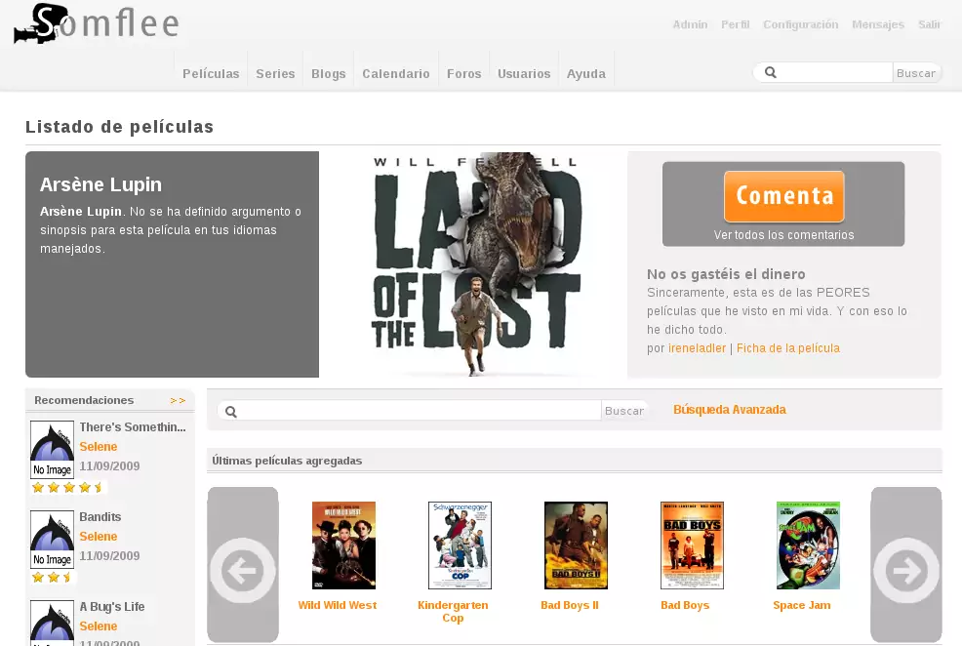Click the Land of the Lost poster
Viewport: 962px width, 646px height.
point(475,264)
